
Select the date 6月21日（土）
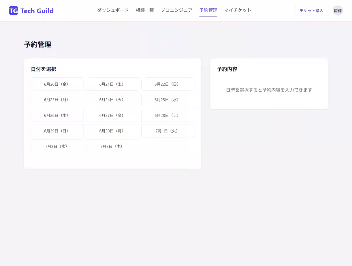pos(112,84)
